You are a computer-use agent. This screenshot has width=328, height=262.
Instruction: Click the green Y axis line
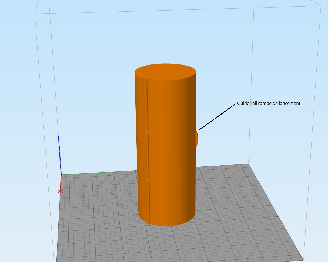(78, 174)
